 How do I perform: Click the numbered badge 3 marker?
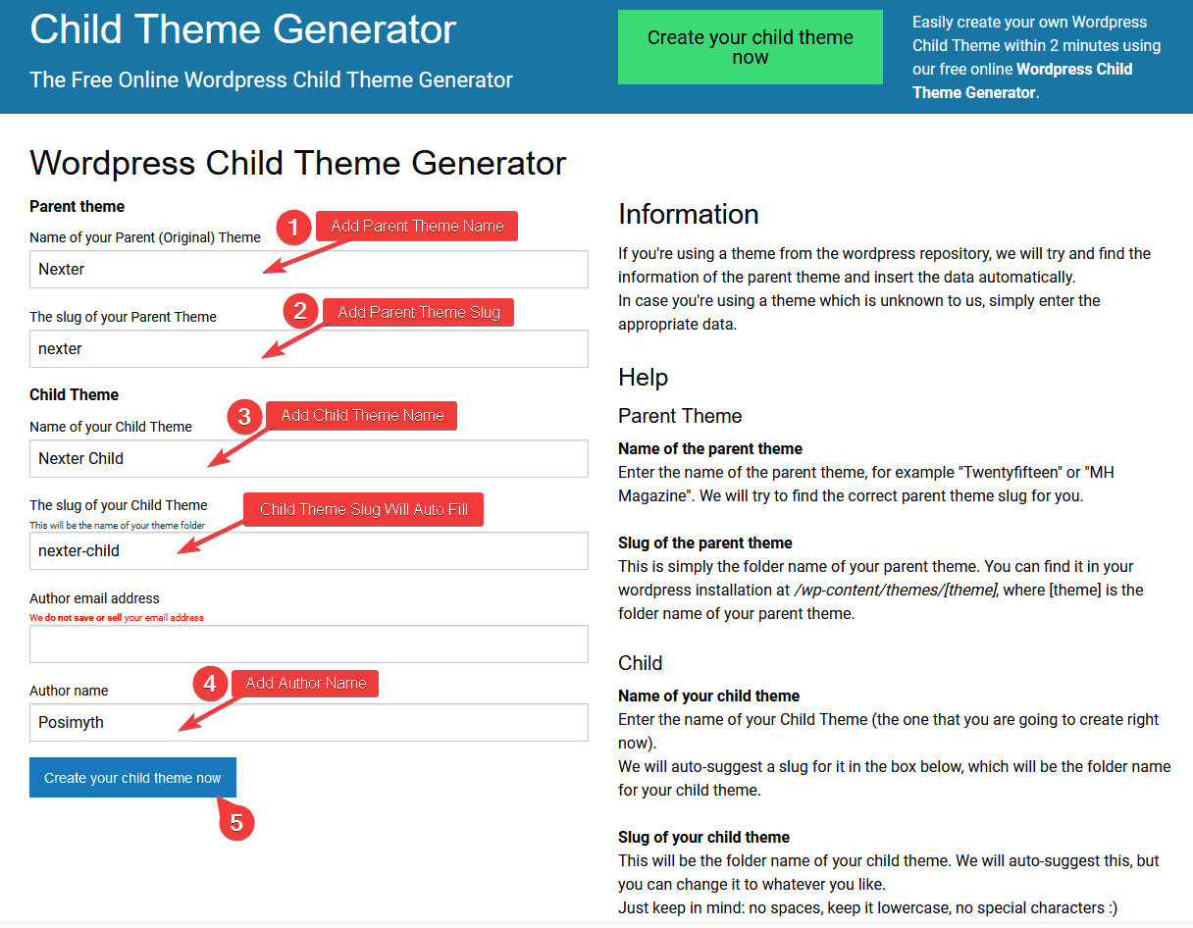[245, 416]
